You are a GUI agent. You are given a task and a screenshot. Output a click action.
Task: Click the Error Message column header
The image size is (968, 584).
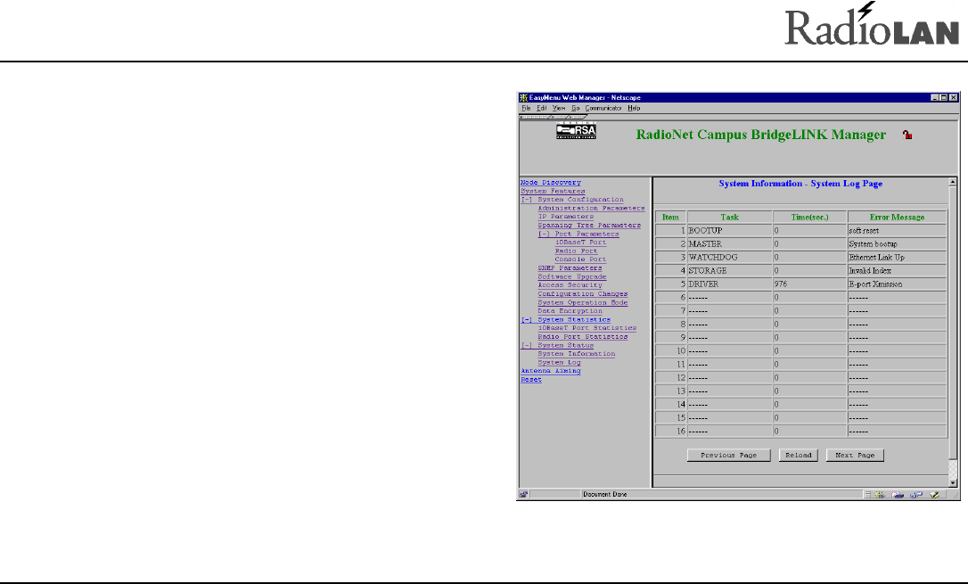[x=897, y=217]
